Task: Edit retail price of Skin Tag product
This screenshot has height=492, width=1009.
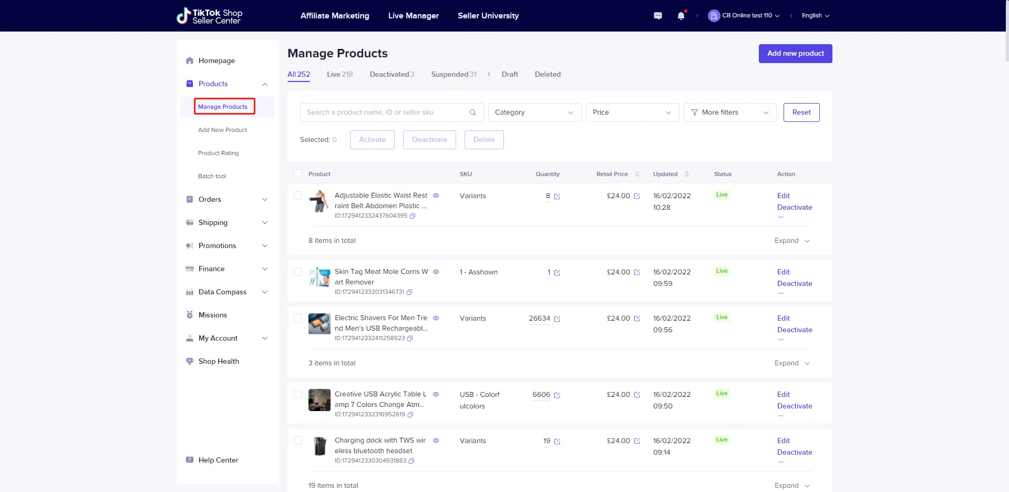Action: [x=637, y=272]
